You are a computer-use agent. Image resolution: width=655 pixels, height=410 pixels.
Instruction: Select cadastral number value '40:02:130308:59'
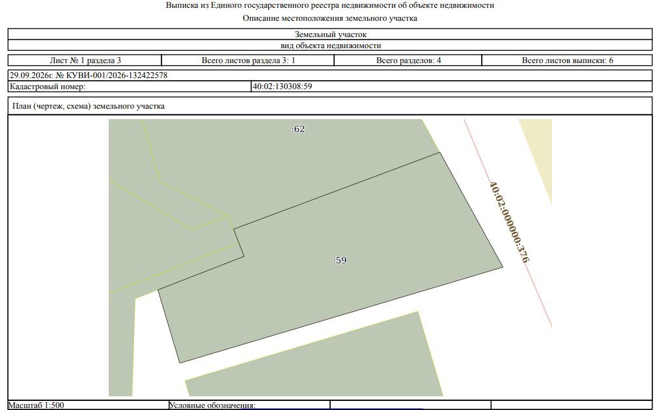pyautogui.click(x=283, y=87)
